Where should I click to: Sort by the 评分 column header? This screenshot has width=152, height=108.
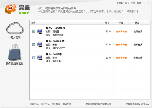tap(121, 23)
